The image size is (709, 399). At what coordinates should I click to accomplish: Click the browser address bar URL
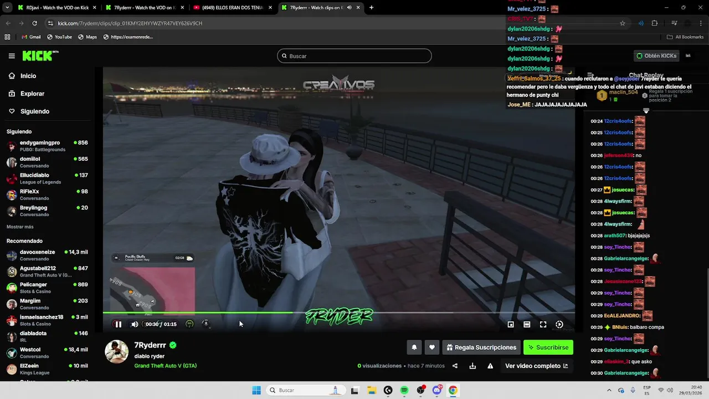tap(130, 23)
